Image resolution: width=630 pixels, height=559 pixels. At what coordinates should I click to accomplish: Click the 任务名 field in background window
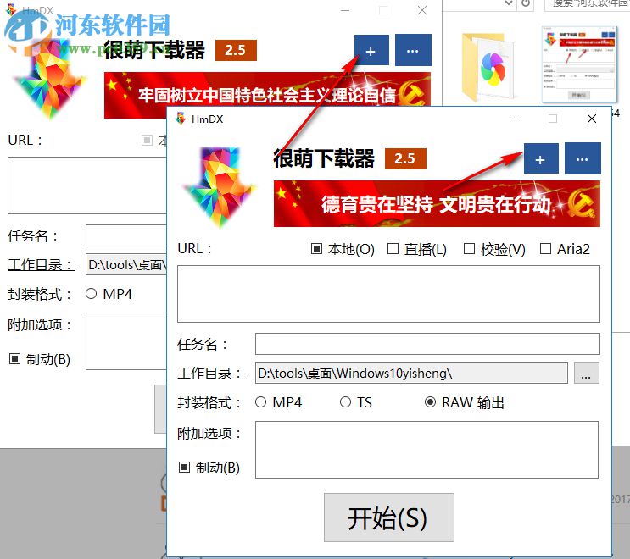[x=126, y=235]
